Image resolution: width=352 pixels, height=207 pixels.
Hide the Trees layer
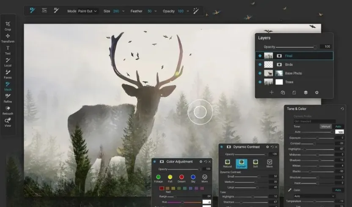[260, 82]
